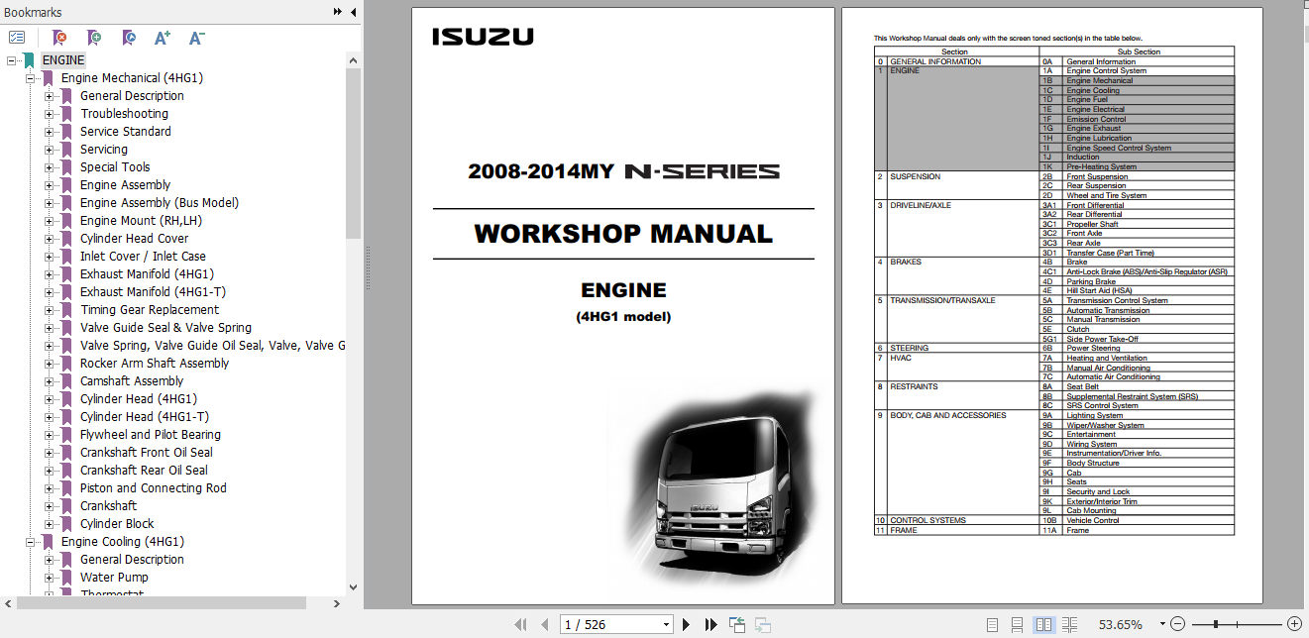
Task: Click the zoom out minus button
Action: coord(1177,624)
